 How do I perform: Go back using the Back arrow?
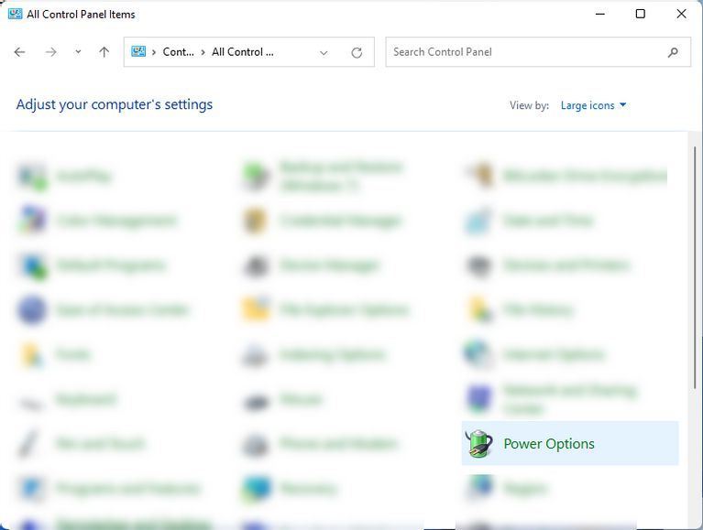20,52
